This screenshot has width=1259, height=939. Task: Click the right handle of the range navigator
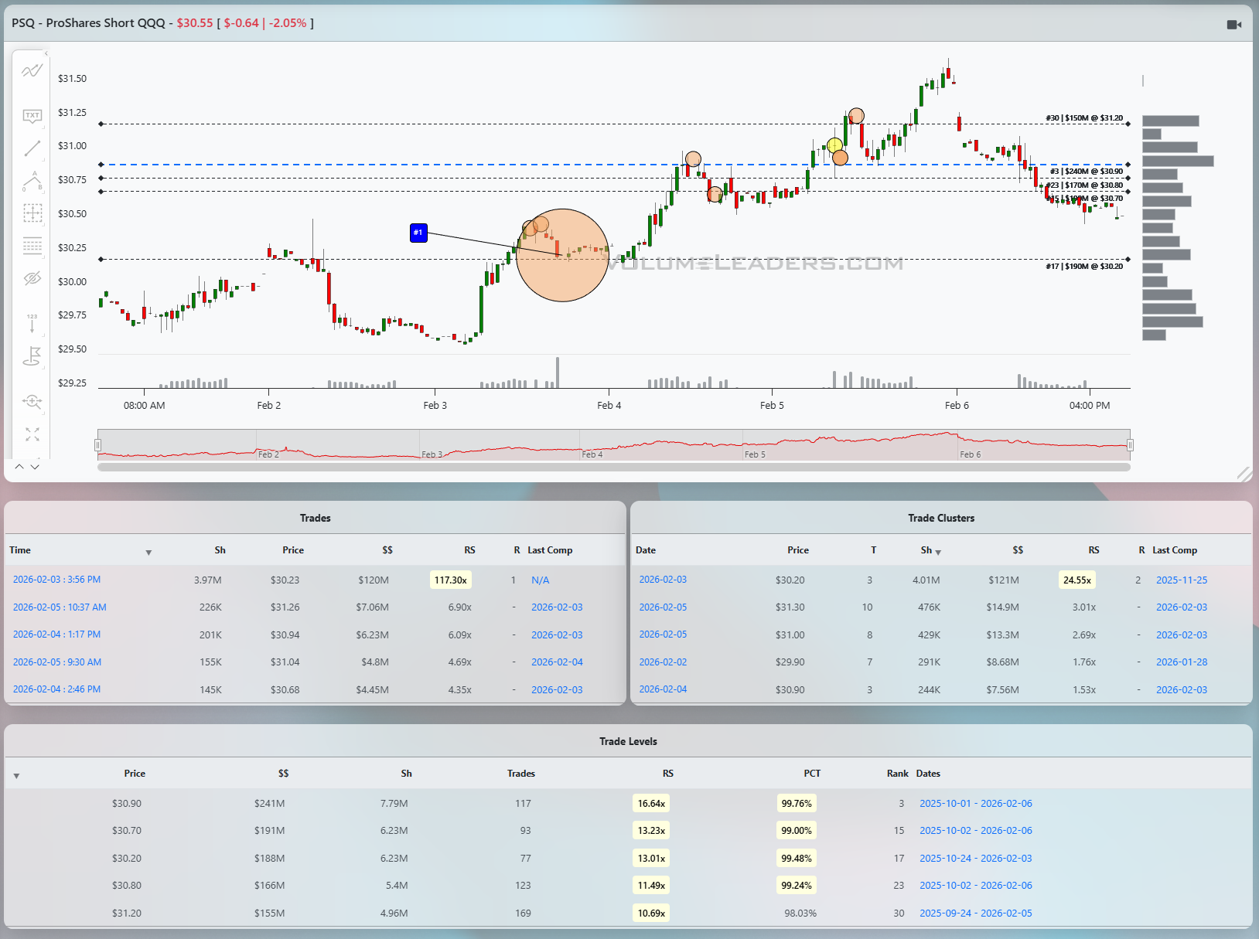click(x=1130, y=444)
